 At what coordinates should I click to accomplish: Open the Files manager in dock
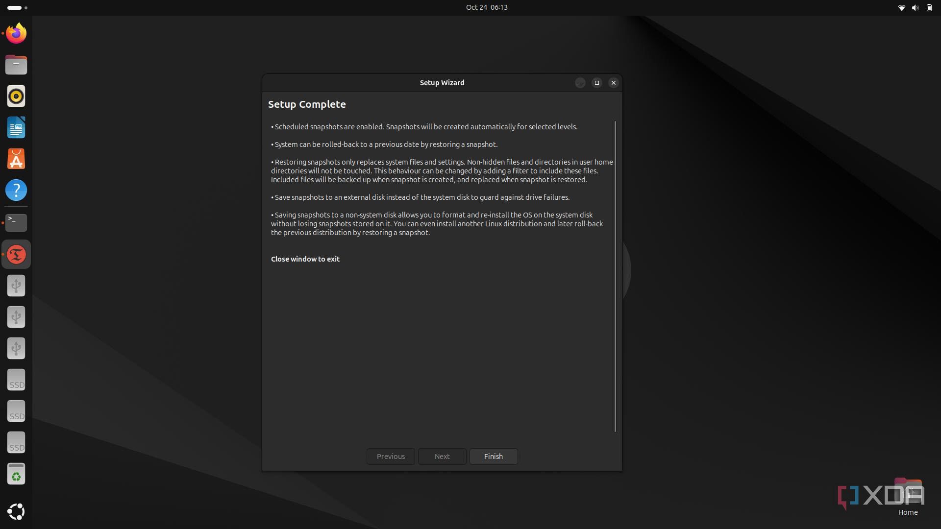coord(16,65)
